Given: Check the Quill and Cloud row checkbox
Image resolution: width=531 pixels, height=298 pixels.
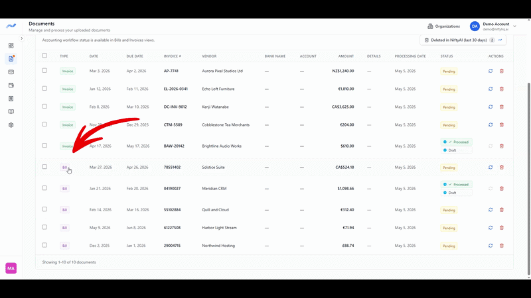Looking at the screenshot, I should tap(44, 209).
